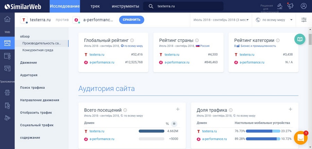
Task: Expand the Отобразить трафик section
Action: point(36,112)
